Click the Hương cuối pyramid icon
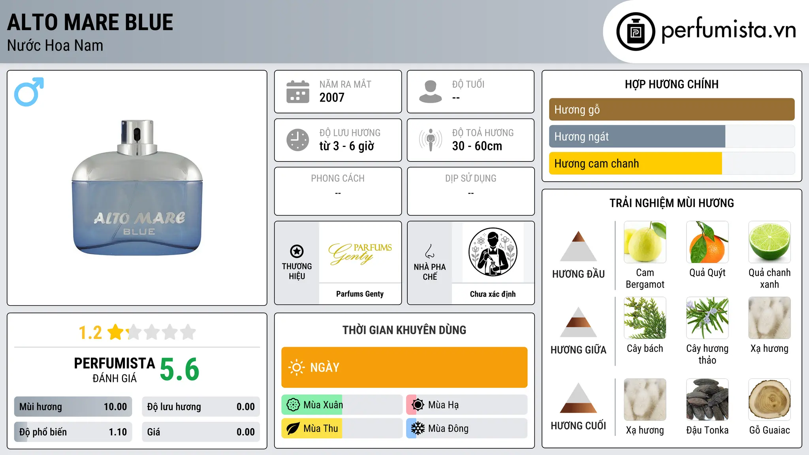 point(578,398)
